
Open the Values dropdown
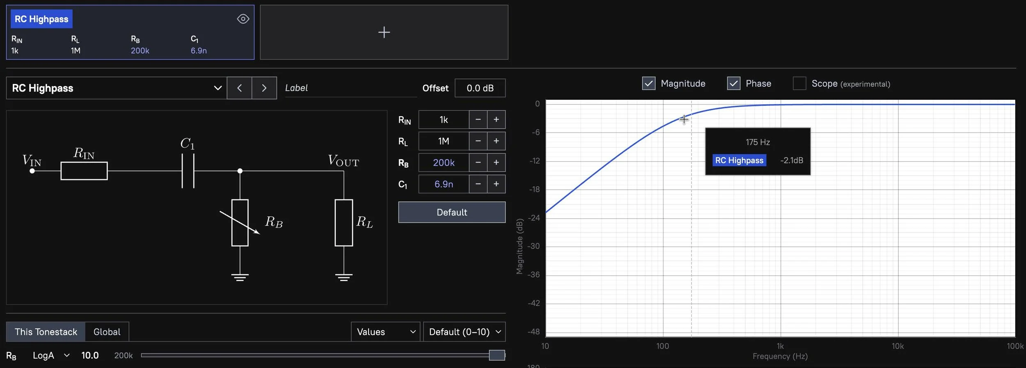[385, 331]
